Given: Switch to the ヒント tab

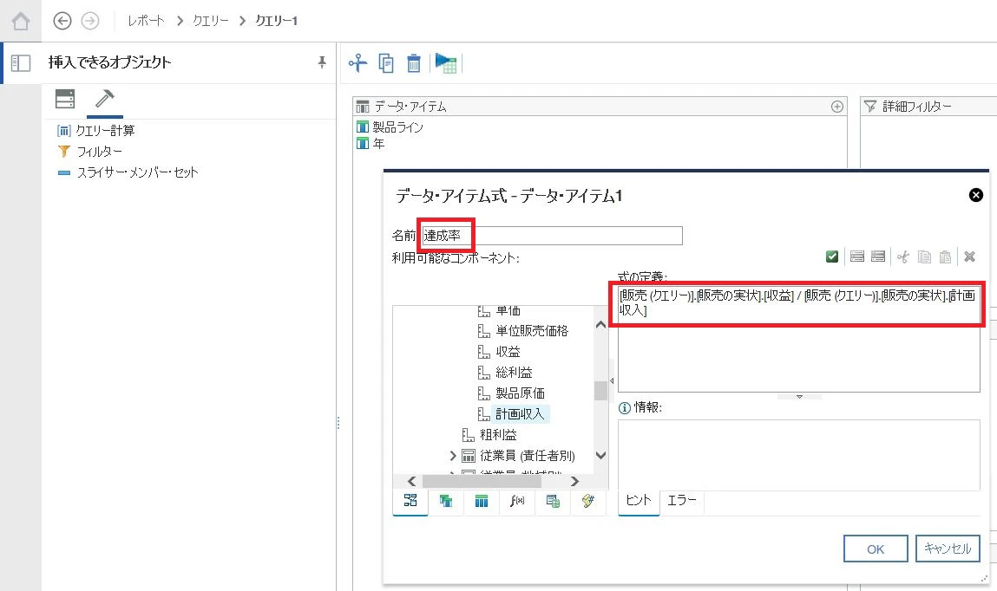Looking at the screenshot, I should click(639, 500).
